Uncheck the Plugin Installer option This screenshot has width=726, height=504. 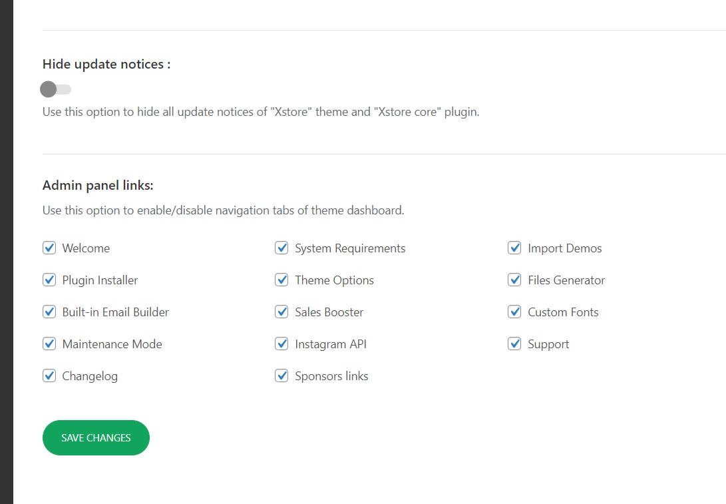coord(49,280)
